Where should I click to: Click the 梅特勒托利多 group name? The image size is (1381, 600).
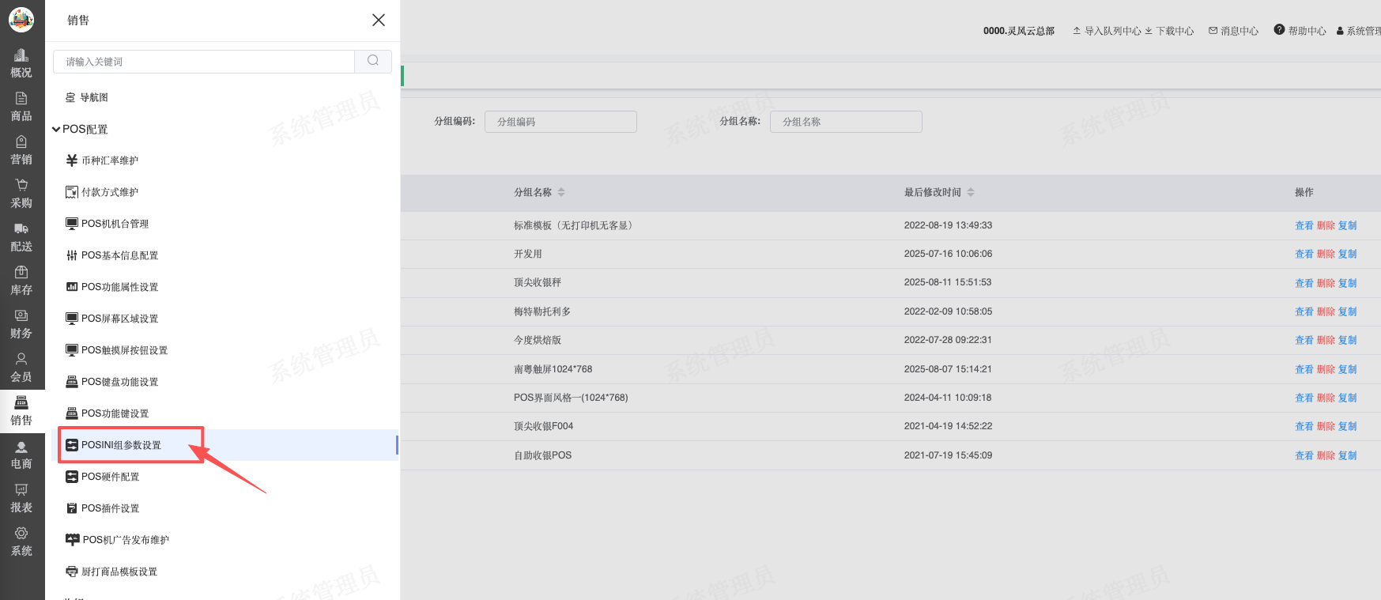pyautogui.click(x=542, y=311)
